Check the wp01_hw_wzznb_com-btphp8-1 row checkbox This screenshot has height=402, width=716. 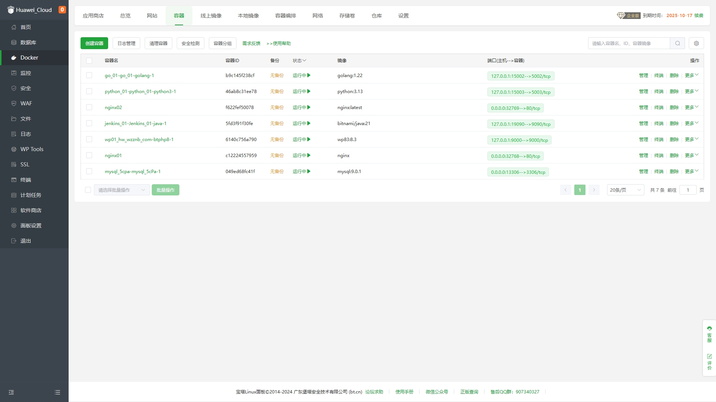coord(89,139)
